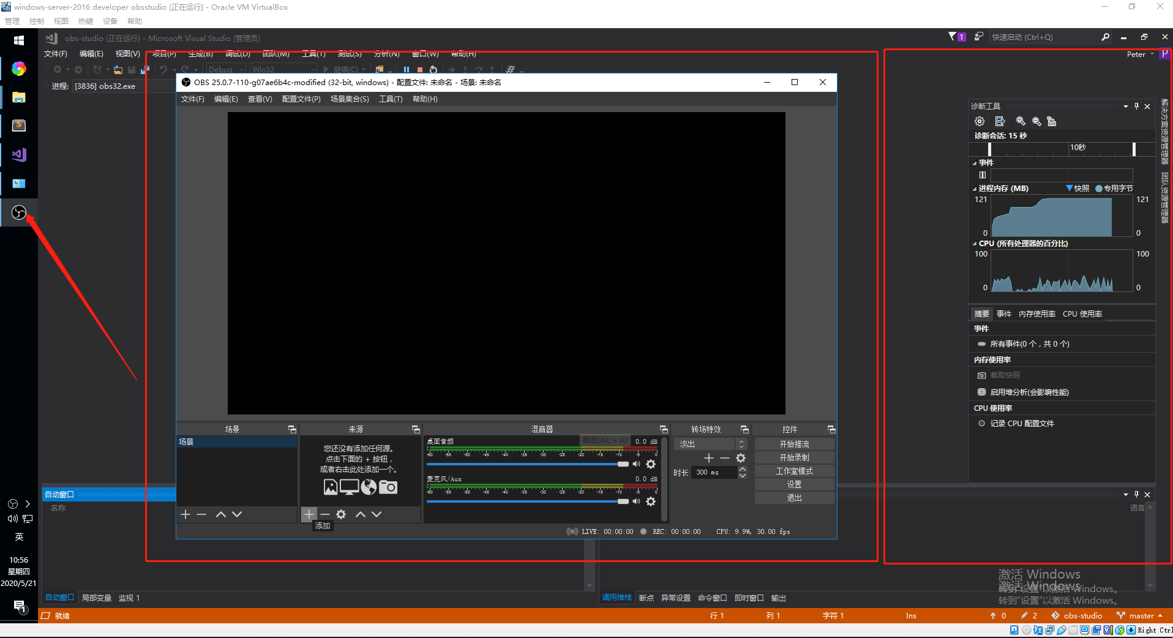
Task: Open Desktop Audio mixer settings gear
Action: (x=651, y=464)
